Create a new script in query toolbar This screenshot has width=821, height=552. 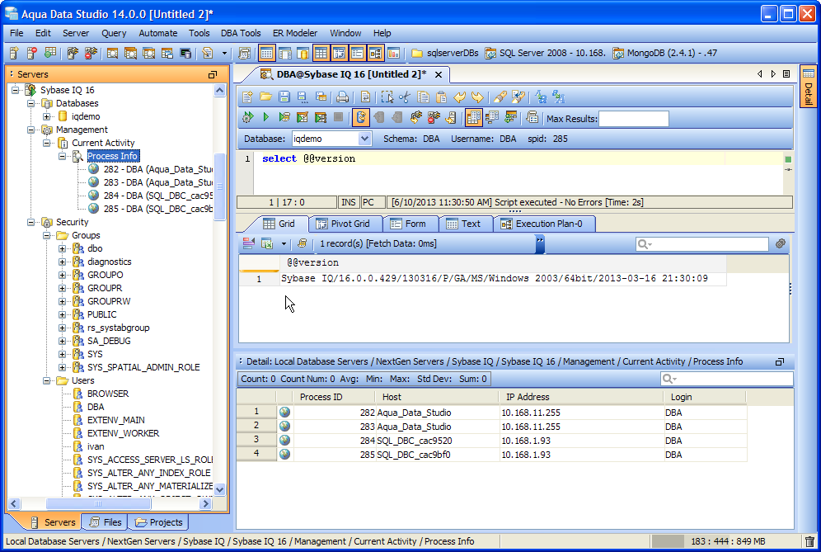[x=247, y=97]
